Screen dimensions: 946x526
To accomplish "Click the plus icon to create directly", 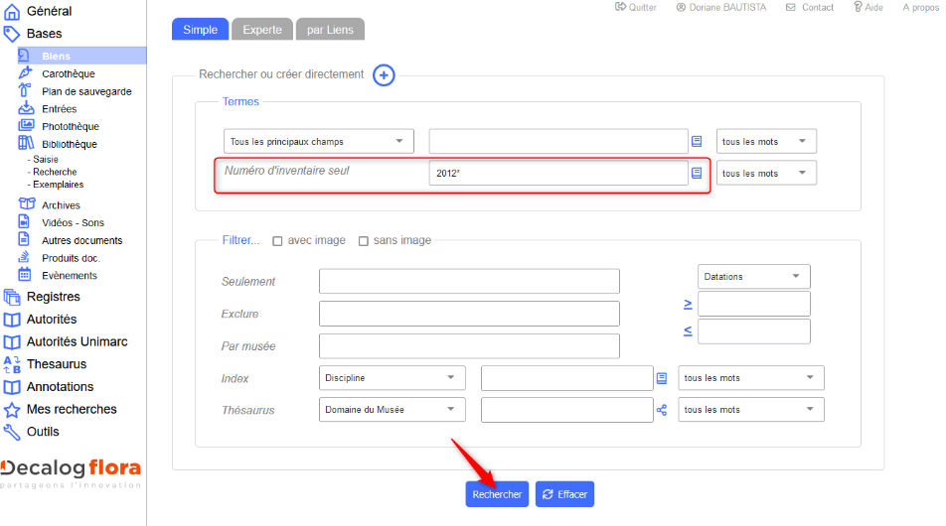I will point(384,74).
